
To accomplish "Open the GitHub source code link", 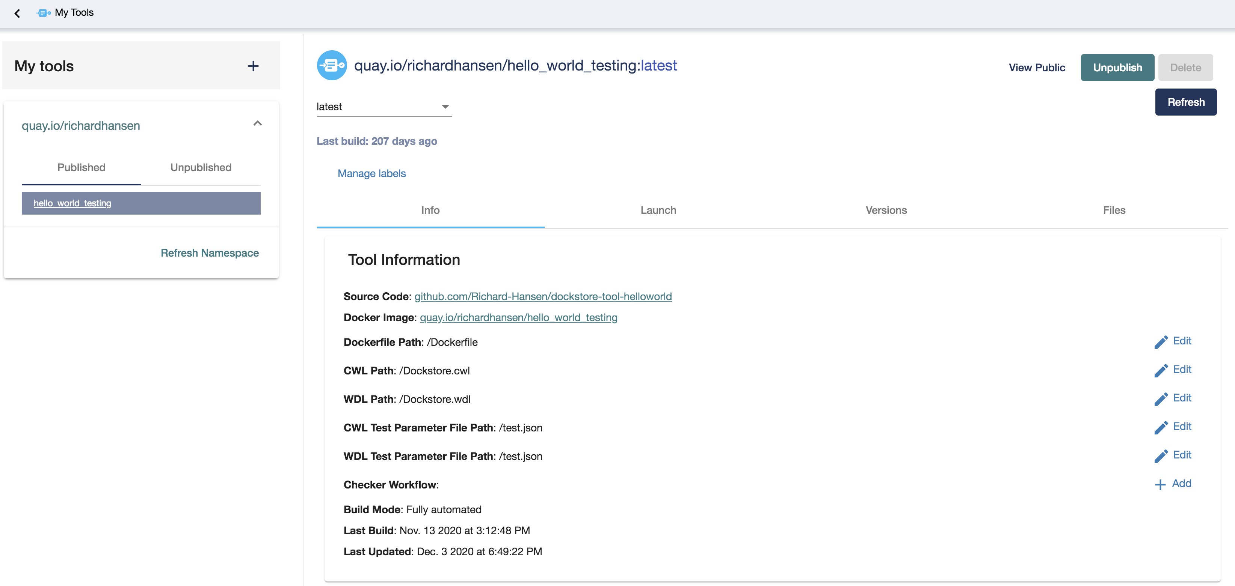I will (543, 296).
